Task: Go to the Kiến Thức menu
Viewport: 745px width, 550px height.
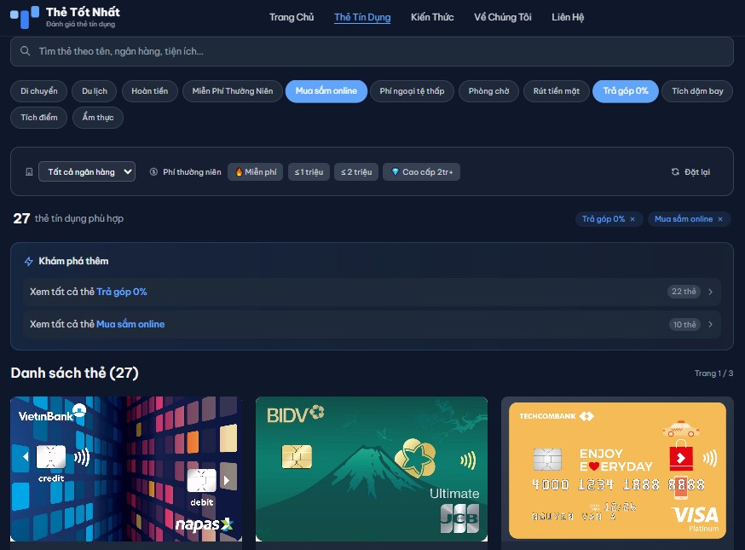Action: (432, 17)
